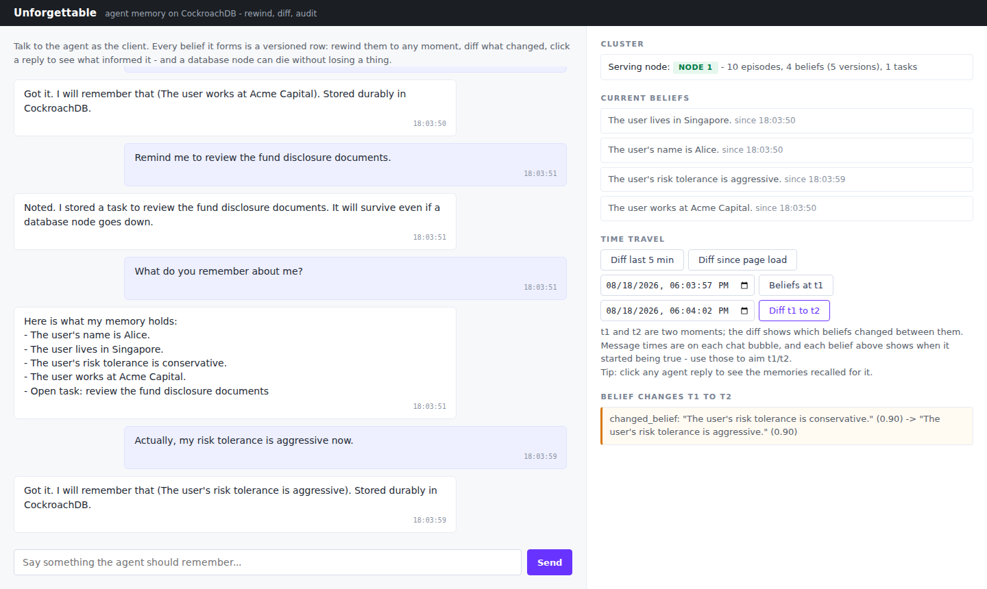Click the CLUSTER section heading
The image size is (987, 589).
pos(622,44)
